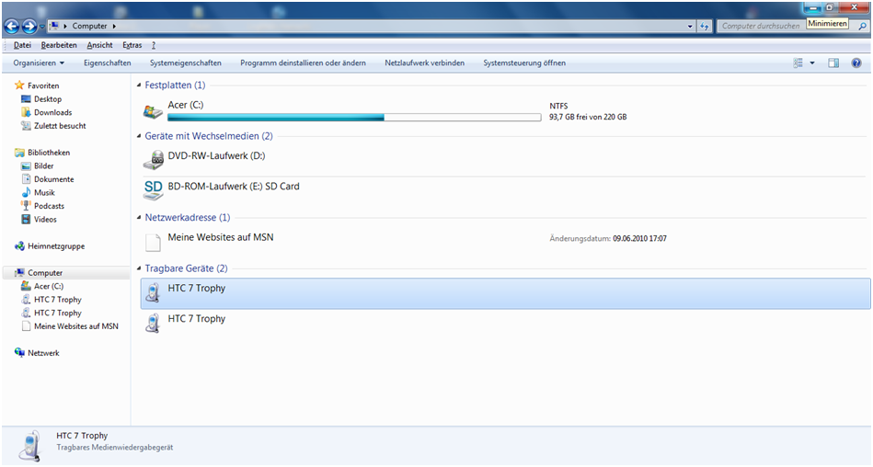873x467 pixels.
Task: Click the blue help icon
Action: point(856,63)
